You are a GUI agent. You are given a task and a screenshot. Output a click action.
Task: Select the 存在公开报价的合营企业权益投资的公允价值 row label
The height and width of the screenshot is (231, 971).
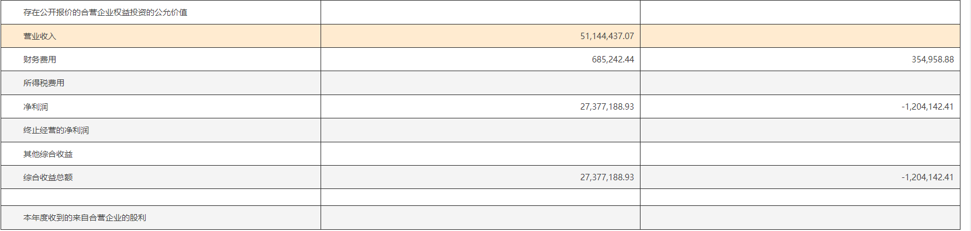105,12
